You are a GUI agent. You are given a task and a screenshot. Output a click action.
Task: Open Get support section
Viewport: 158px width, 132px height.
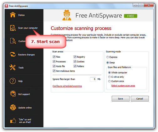24,94
